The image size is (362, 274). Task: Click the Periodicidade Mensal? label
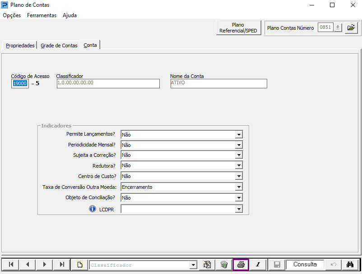[x=92, y=145]
